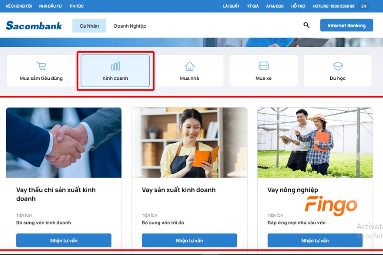Open the Mua xe category label
Viewport: 383px width, 255px height.
(x=264, y=78)
